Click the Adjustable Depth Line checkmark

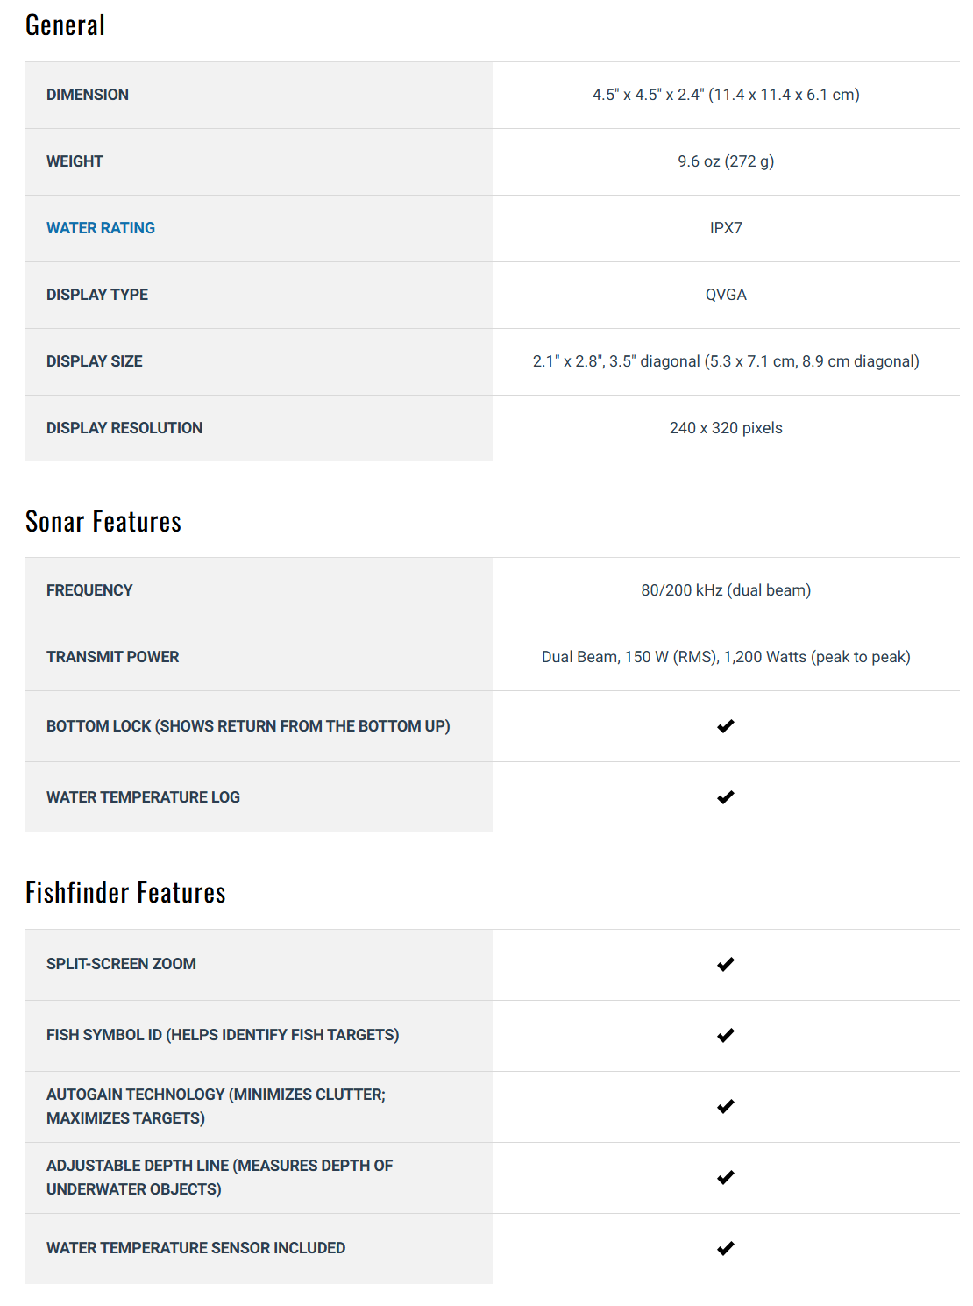coord(726,1177)
